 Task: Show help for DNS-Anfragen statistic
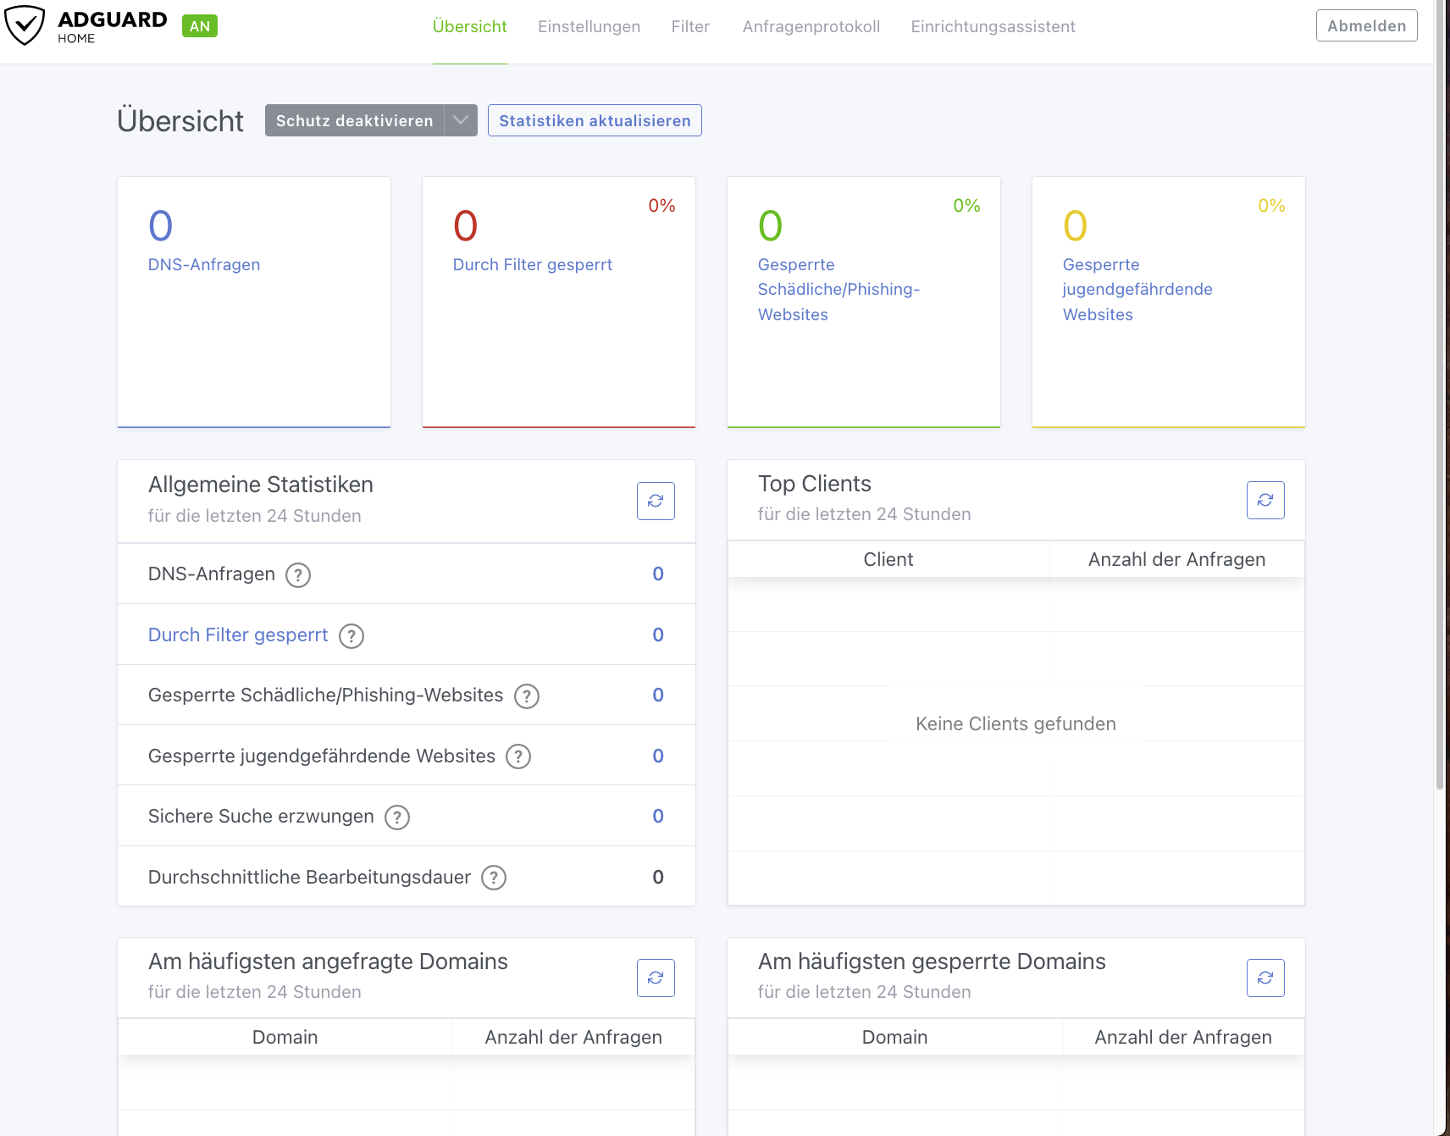[298, 575]
